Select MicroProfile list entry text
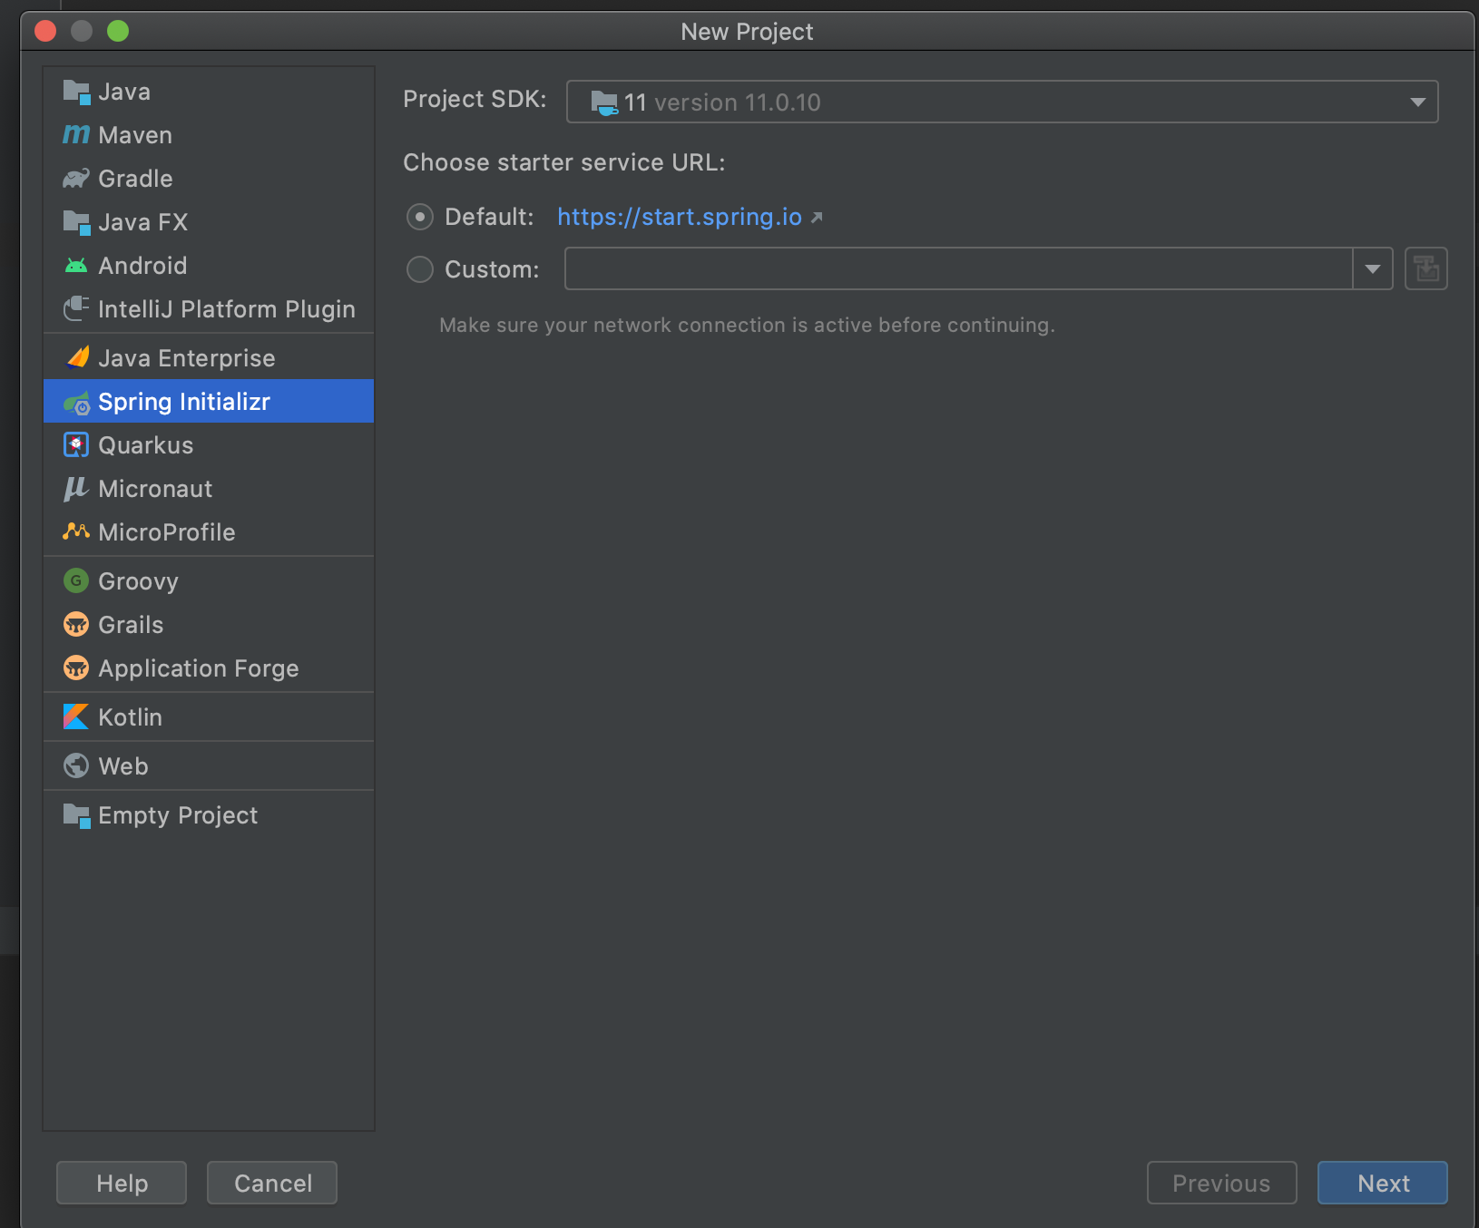 tap(167, 532)
